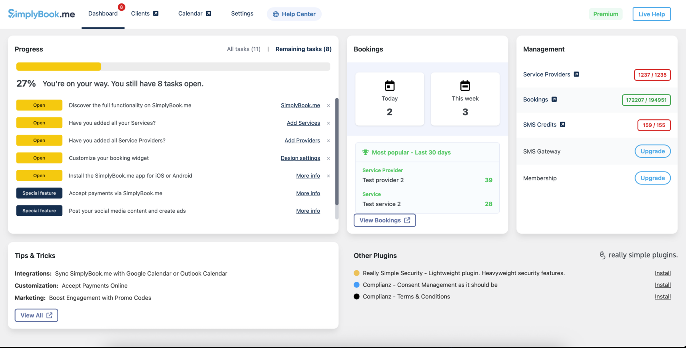Click the external link icon next to Calendar

tap(208, 13)
